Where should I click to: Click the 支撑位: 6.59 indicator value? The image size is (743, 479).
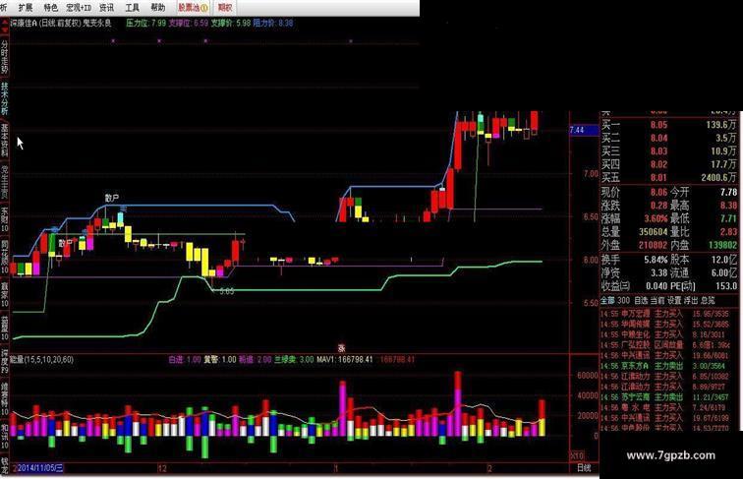(x=188, y=23)
